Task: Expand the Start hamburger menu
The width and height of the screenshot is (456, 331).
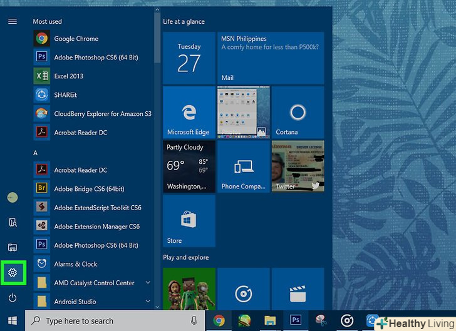Action: pyautogui.click(x=13, y=21)
